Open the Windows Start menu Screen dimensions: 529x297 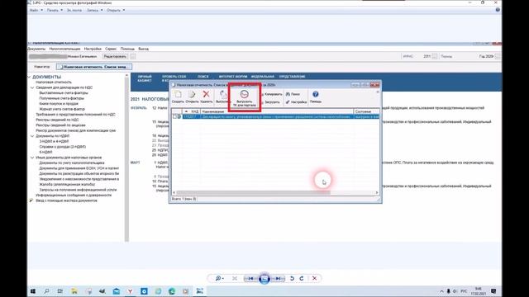(x=33, y=291)
